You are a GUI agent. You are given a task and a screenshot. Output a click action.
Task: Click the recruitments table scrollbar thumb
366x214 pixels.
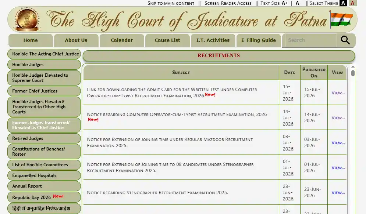pyautogui.click(x=353, y=73)
